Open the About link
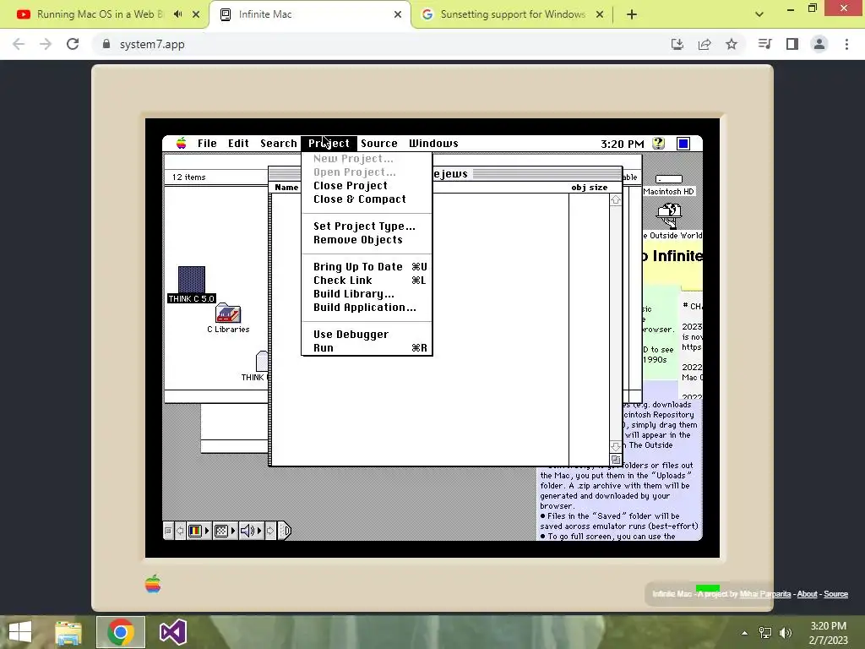Image resolution: width=865 pixels, height=649 pixels. [807, 594]
